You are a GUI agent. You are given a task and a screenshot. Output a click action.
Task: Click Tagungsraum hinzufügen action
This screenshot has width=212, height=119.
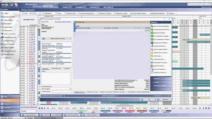(161, 43)
